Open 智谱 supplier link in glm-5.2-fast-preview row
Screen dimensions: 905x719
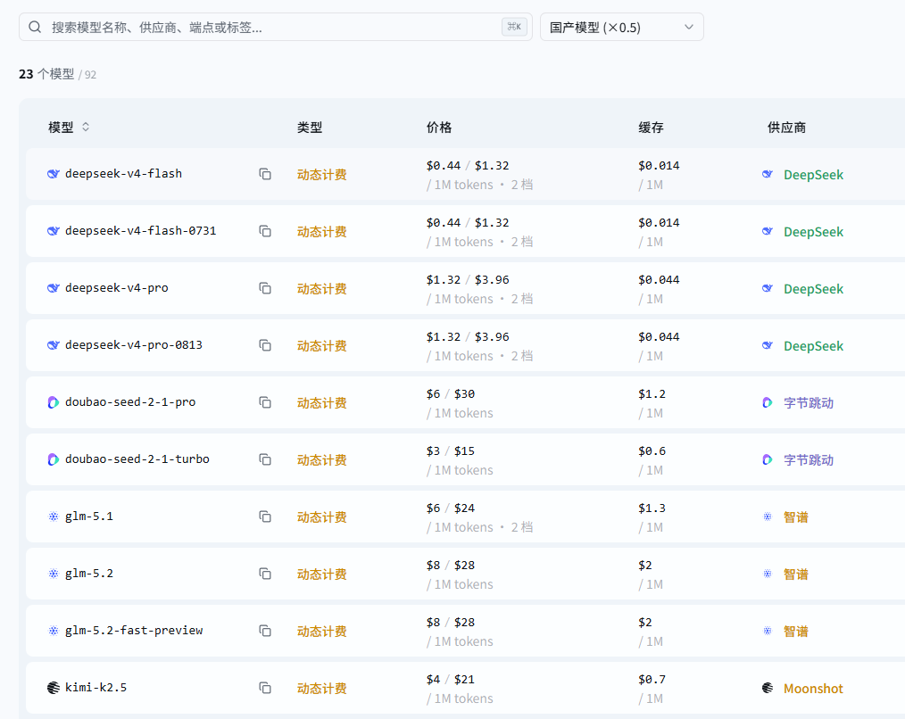(795, 632)
